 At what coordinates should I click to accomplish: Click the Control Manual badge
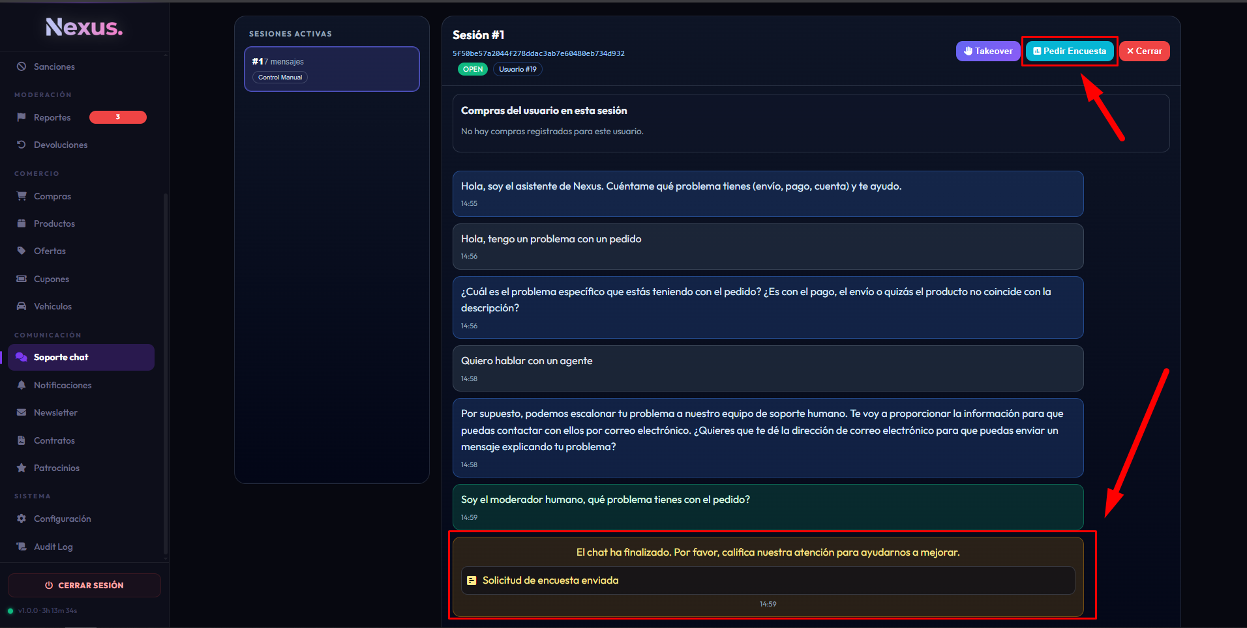[x=280, y=78]
